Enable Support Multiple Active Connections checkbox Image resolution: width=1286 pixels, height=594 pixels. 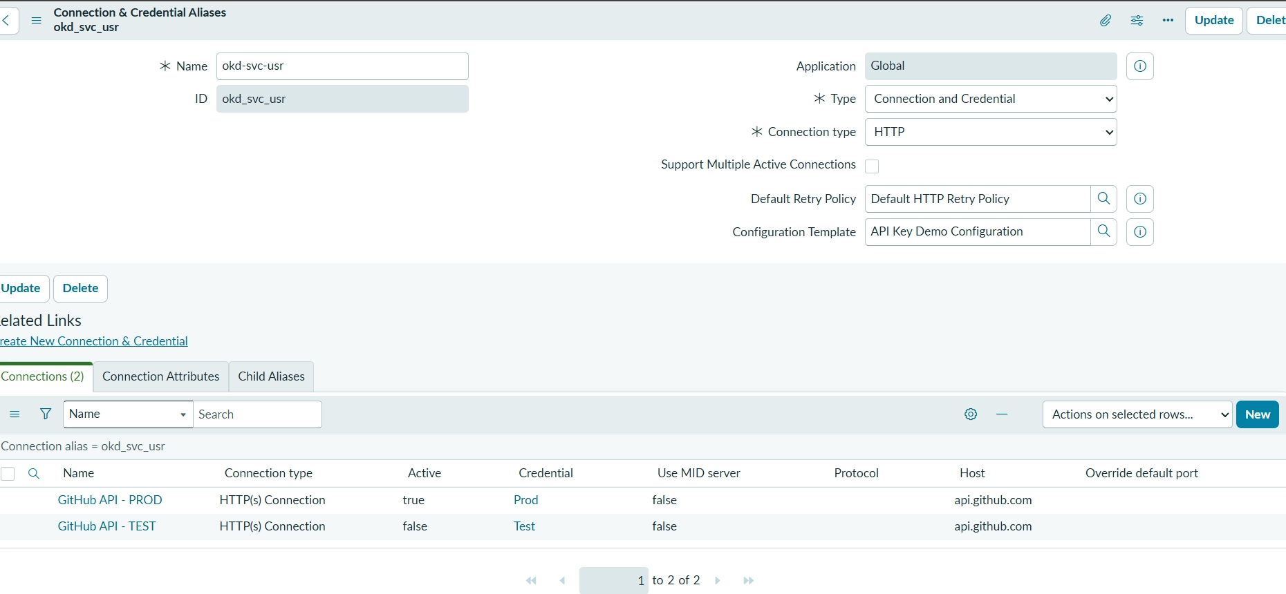tap(872, 166)
